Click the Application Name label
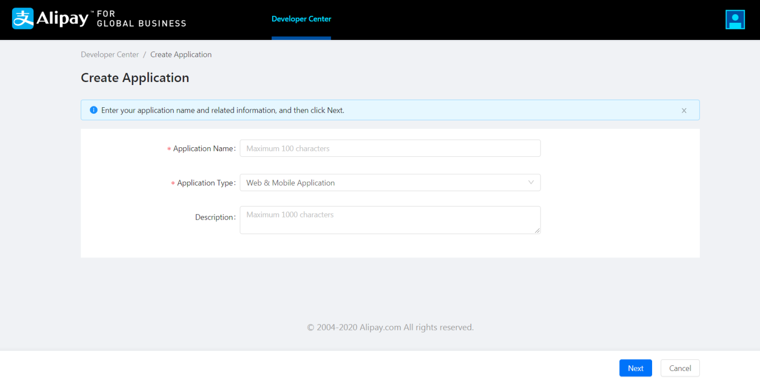Viewport: 760px width, 383px height. 203,149
